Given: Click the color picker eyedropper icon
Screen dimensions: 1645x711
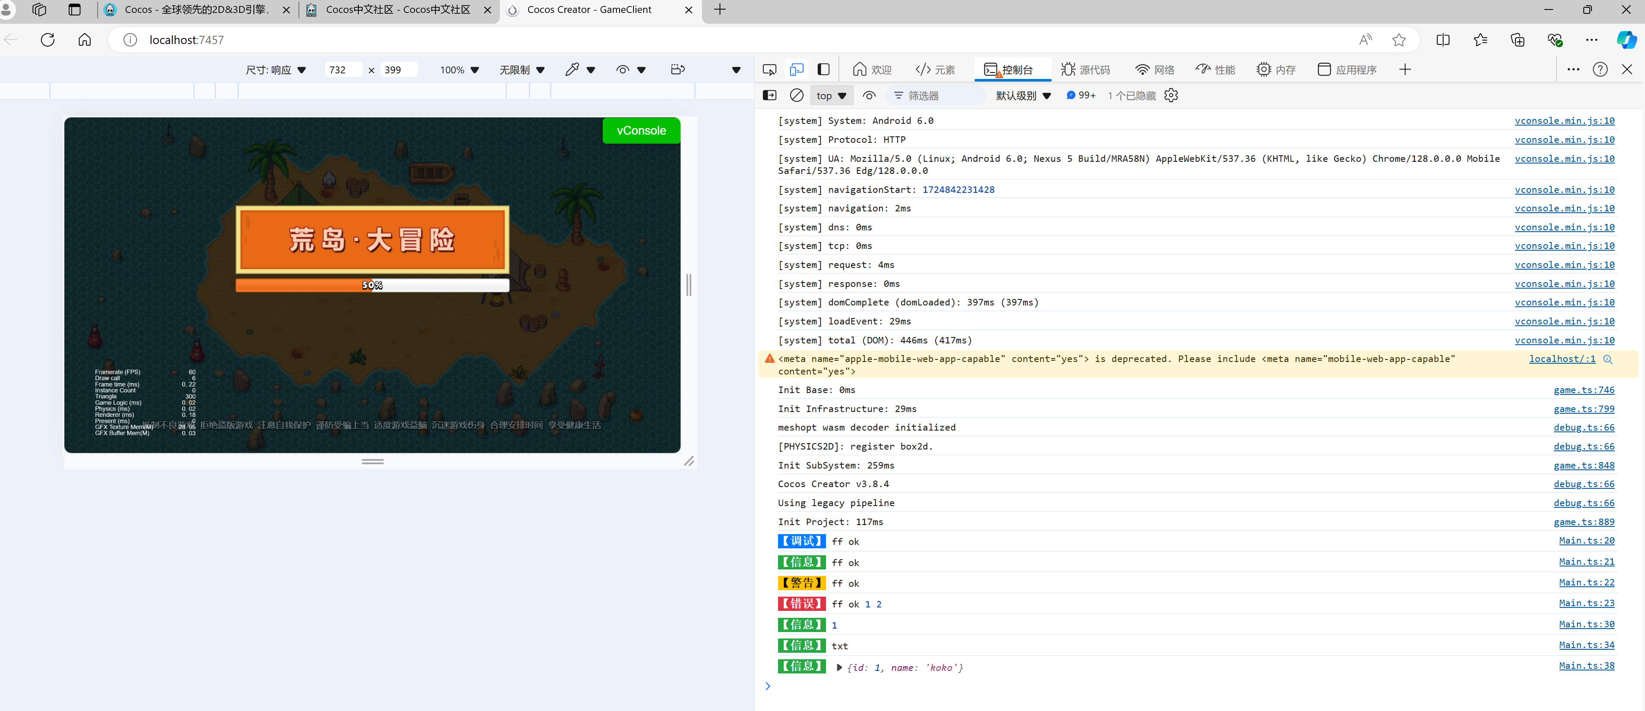Looking at the screenshot, I should 572,69.
